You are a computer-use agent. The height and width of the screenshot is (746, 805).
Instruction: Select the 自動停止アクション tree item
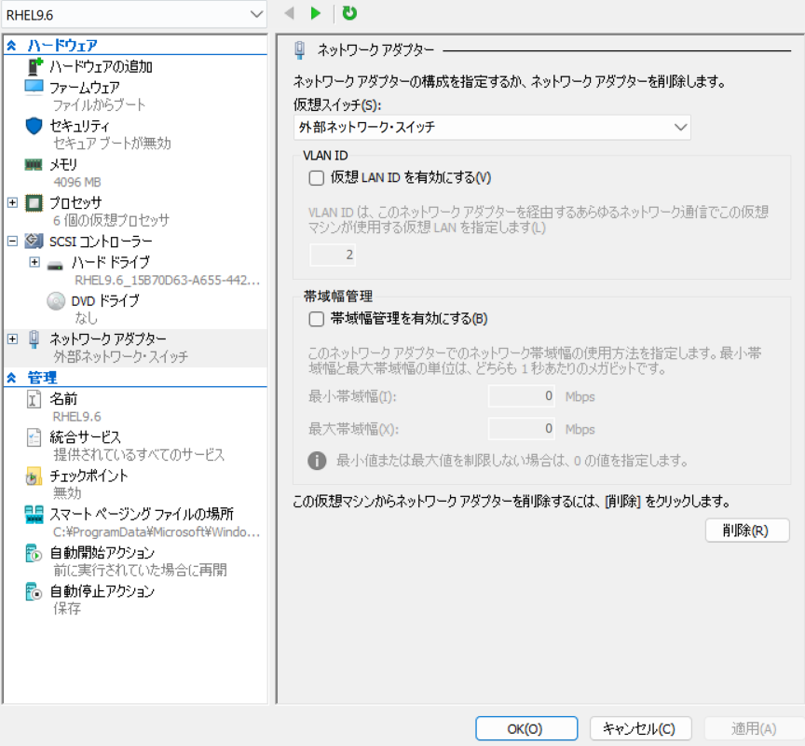102,591
